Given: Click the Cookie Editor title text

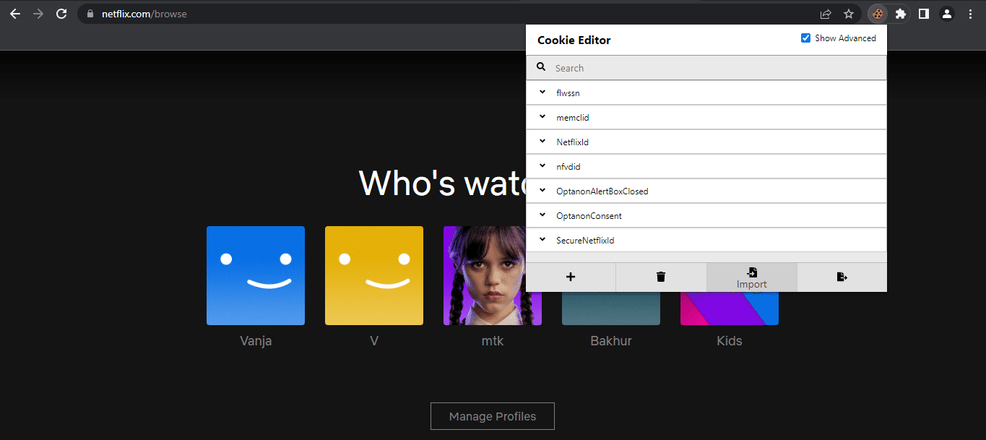Looking at the screenshot, I should (574, 40).
